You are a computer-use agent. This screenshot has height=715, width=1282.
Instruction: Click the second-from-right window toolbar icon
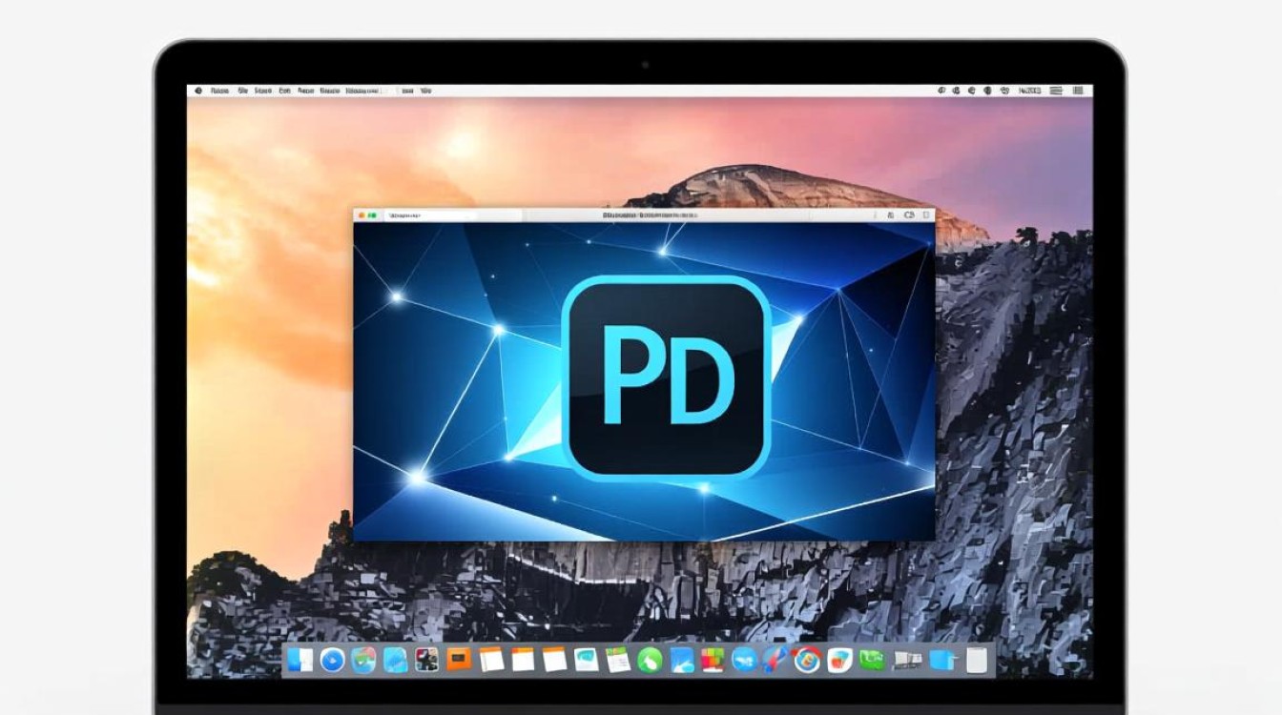[907, 216]
